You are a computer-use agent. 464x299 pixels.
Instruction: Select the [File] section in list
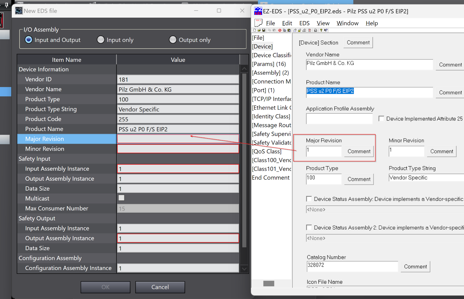click(258, 38)
